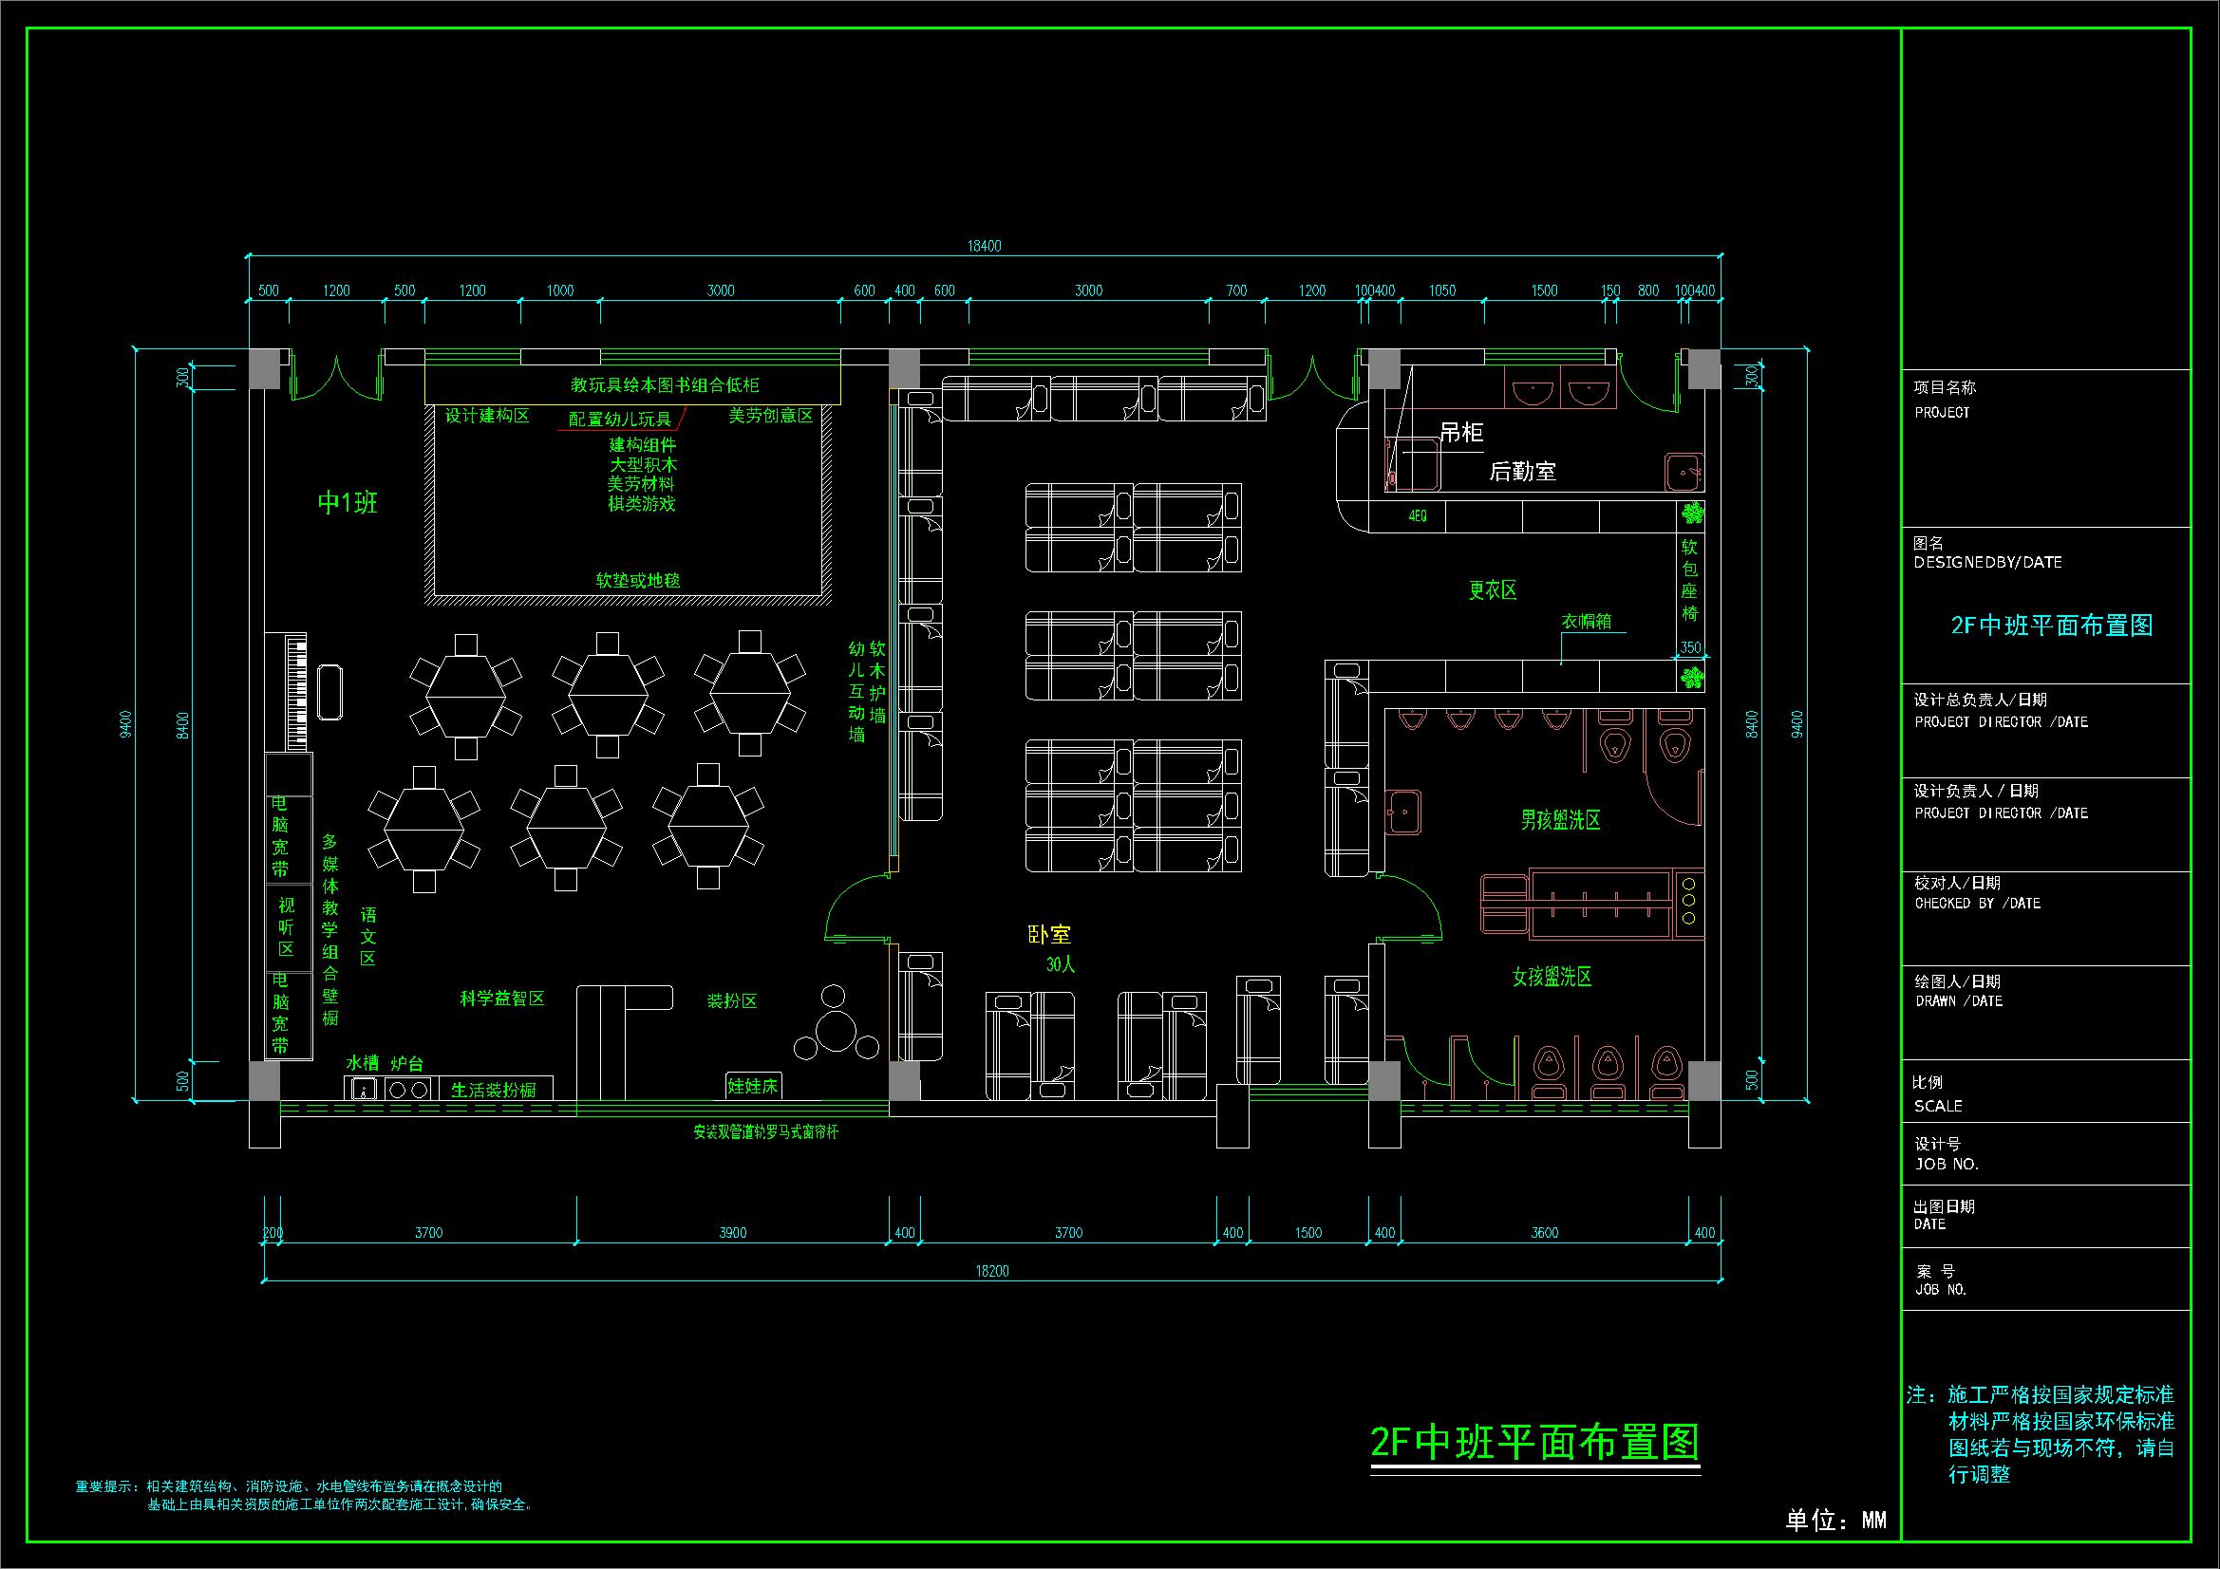Select the vertical 语文区 text
The height and width of the screenshot is (1569, 2220).
[367, 936]
